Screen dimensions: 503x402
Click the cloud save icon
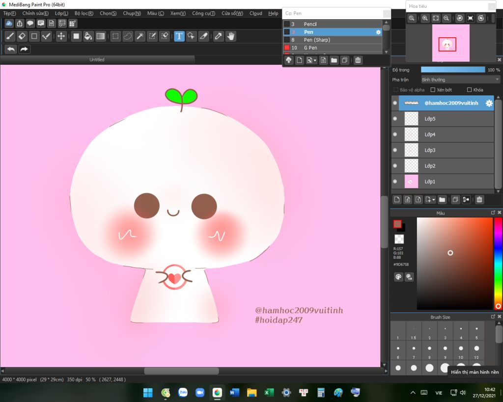click(9, 23)
